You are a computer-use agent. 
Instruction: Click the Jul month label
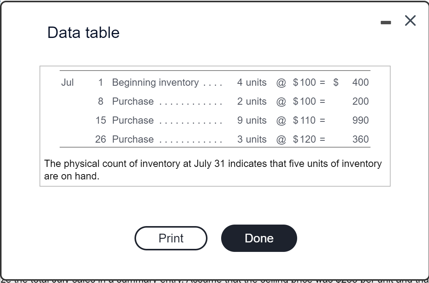(67, 82)
